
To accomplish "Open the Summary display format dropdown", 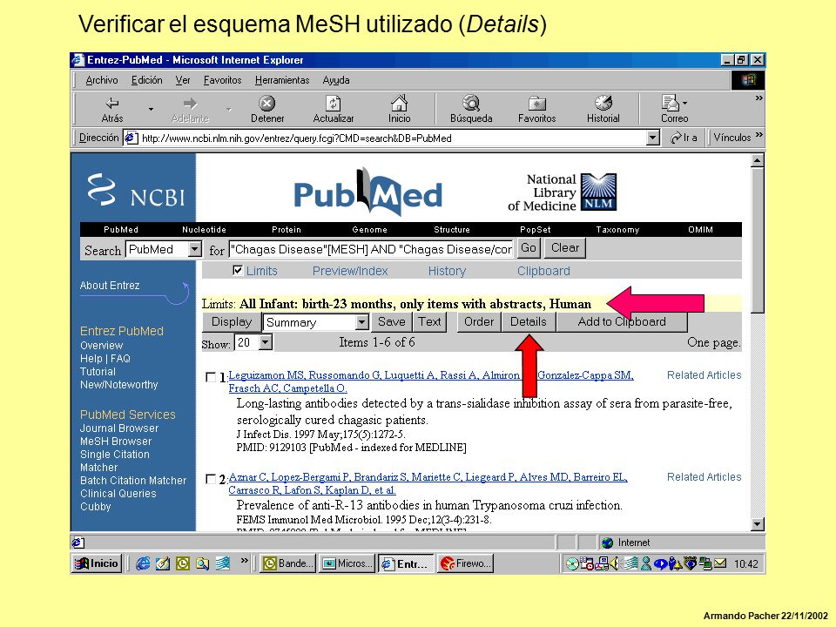I will 361,322.
